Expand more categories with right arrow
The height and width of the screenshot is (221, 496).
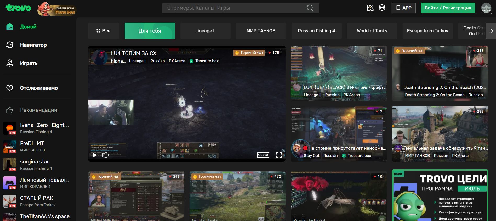[491, 31]
